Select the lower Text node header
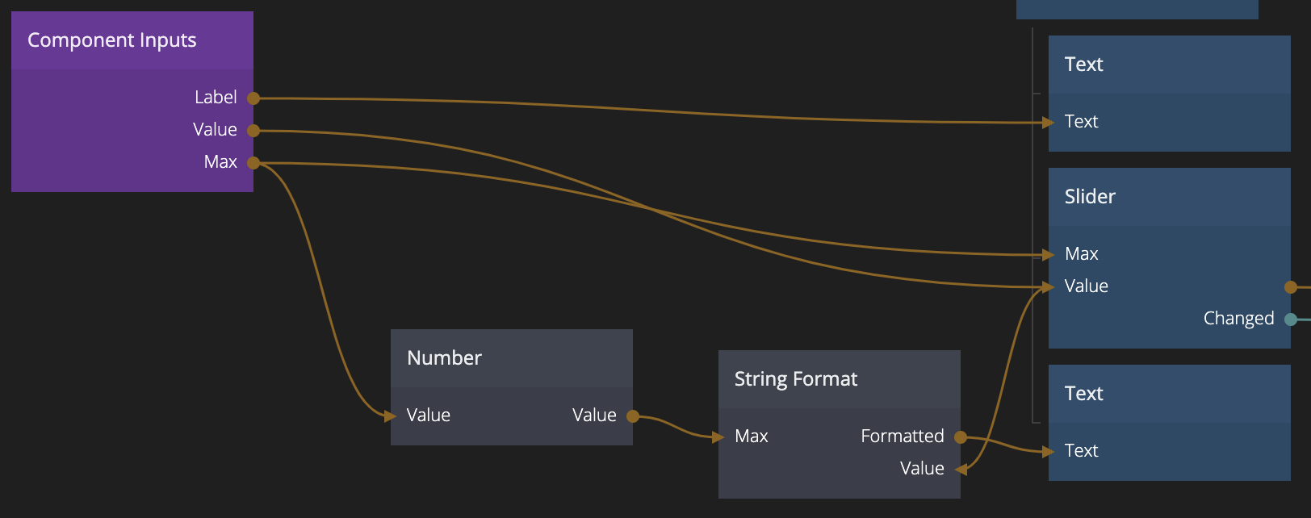Image resolution: width=1311 pixels, height=518 pixels. click(1083, 394)
